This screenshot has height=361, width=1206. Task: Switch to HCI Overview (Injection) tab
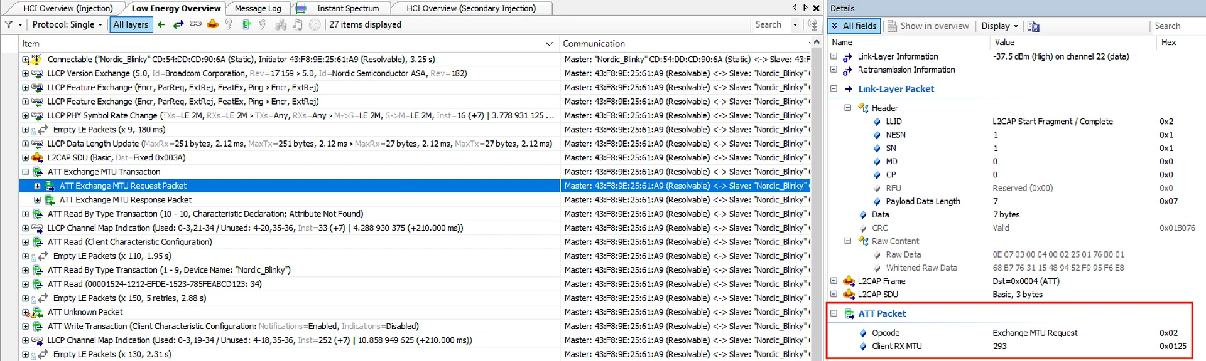coord(68,8)
